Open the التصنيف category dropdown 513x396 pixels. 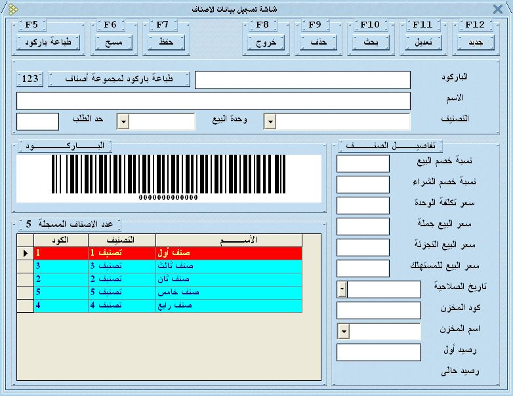click(270, 122)
